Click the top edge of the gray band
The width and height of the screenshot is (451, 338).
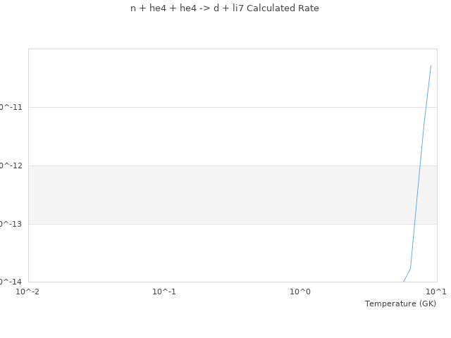[x=211, y=165]
